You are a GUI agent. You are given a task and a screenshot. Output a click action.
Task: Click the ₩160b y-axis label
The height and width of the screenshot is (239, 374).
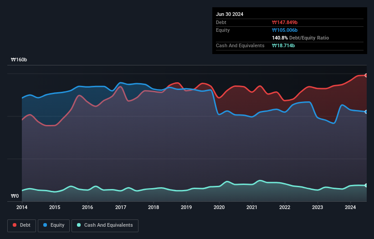19,60
